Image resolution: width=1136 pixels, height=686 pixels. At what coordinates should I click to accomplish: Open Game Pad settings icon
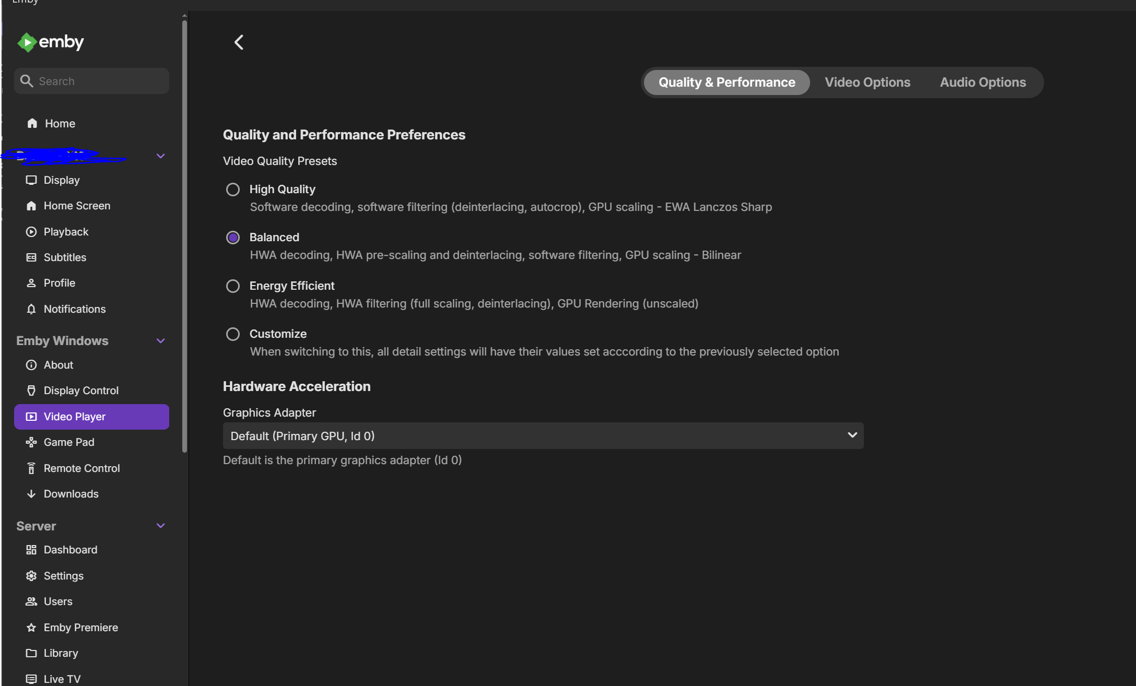(31, 442)
